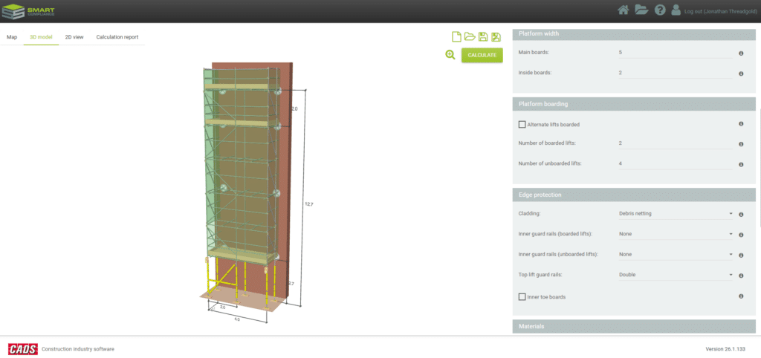The image size is (761, 358).
Task: Show info for Cladding
Action: (741, 215)
